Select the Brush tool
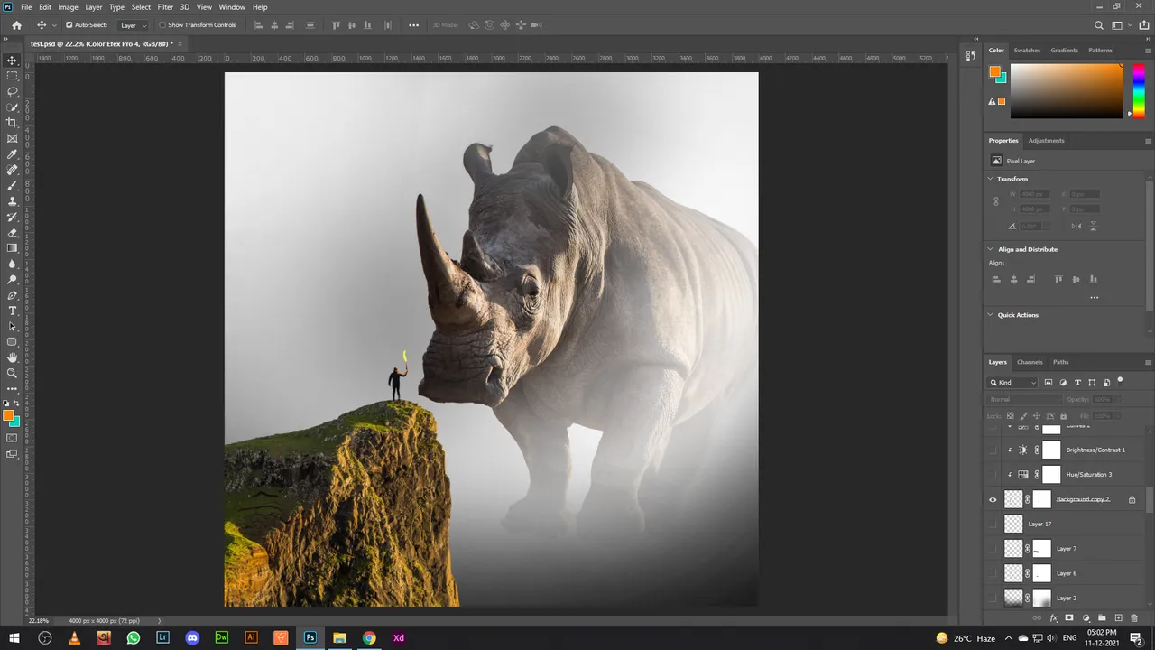1155x650 pixels. 12,185
